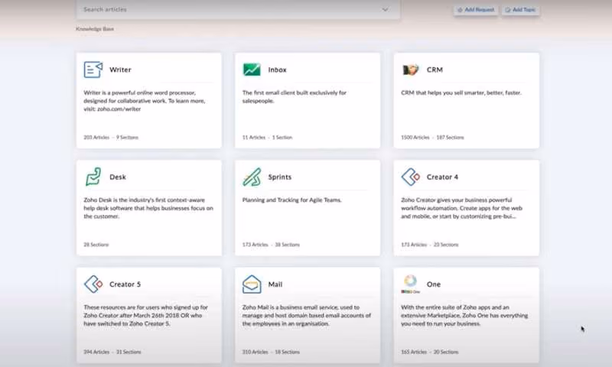Open the One category title
This screenshot has height=367, width=612.
pos(433,284)
